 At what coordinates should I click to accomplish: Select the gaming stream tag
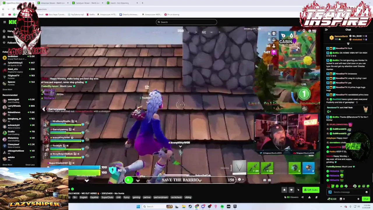(x=136, y=197)
